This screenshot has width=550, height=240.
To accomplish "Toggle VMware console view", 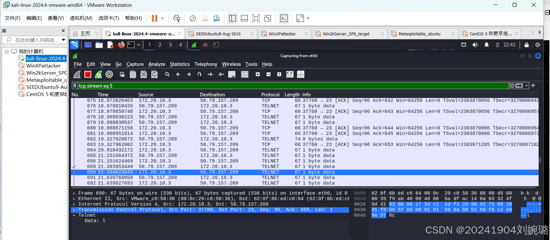I will click(x=284, y=18).
